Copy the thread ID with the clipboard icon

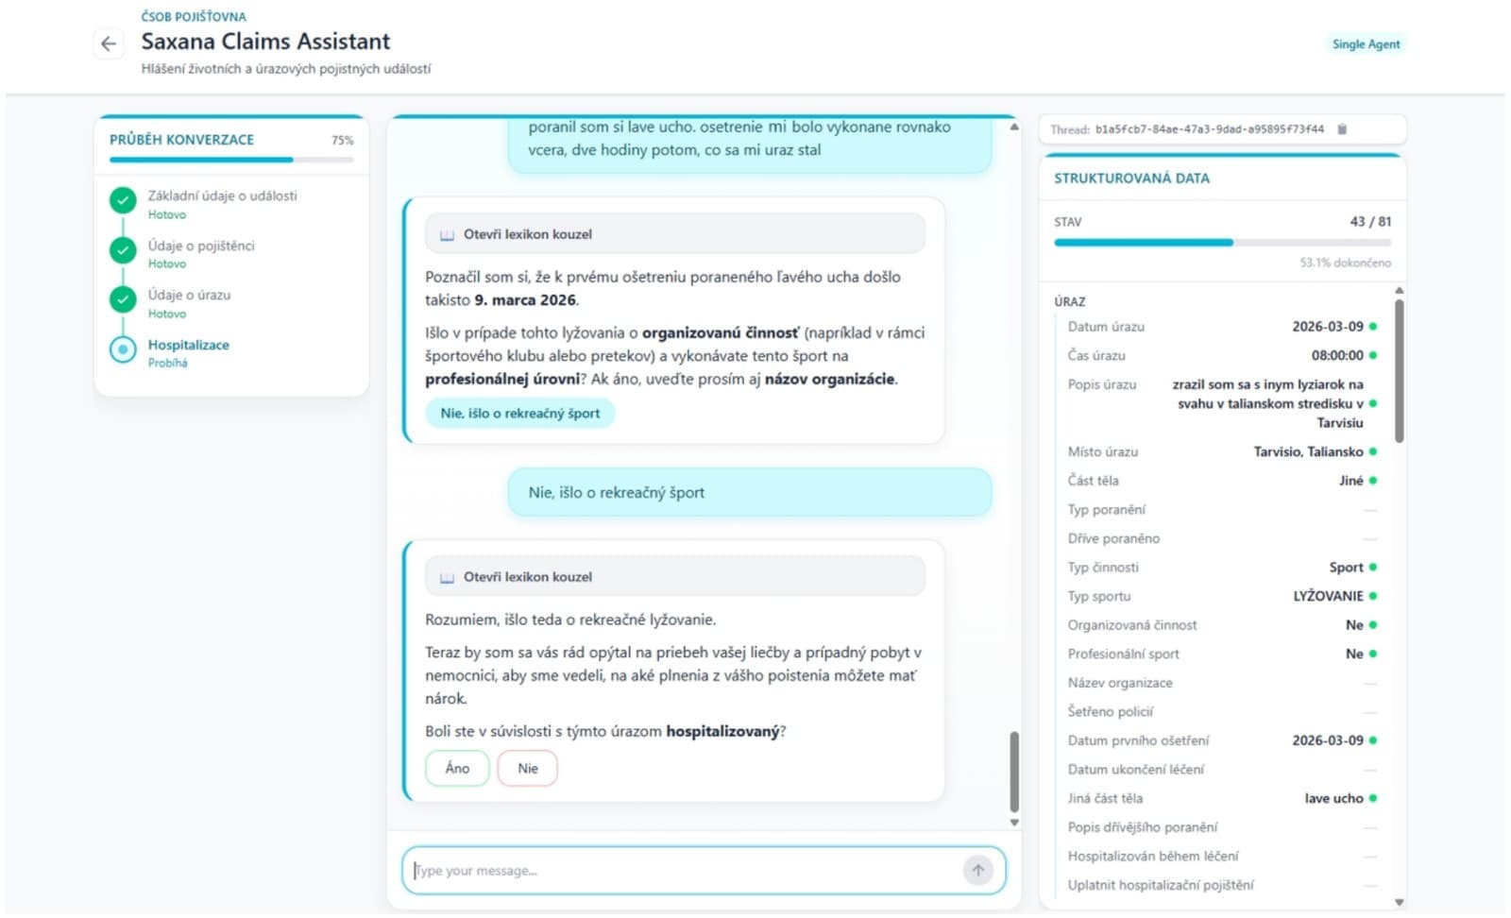pyautogui.click(x=1342, y=129)
